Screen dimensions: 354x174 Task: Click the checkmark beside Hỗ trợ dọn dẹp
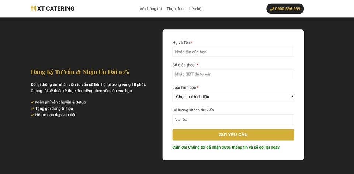[x=32, y=115]
